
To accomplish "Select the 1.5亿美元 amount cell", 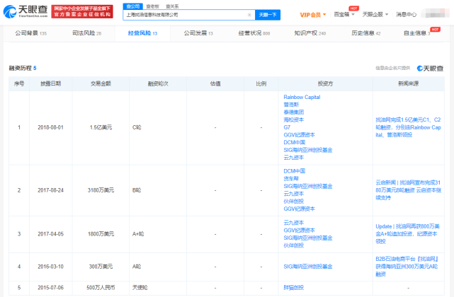I will click(x=101, y=127).
